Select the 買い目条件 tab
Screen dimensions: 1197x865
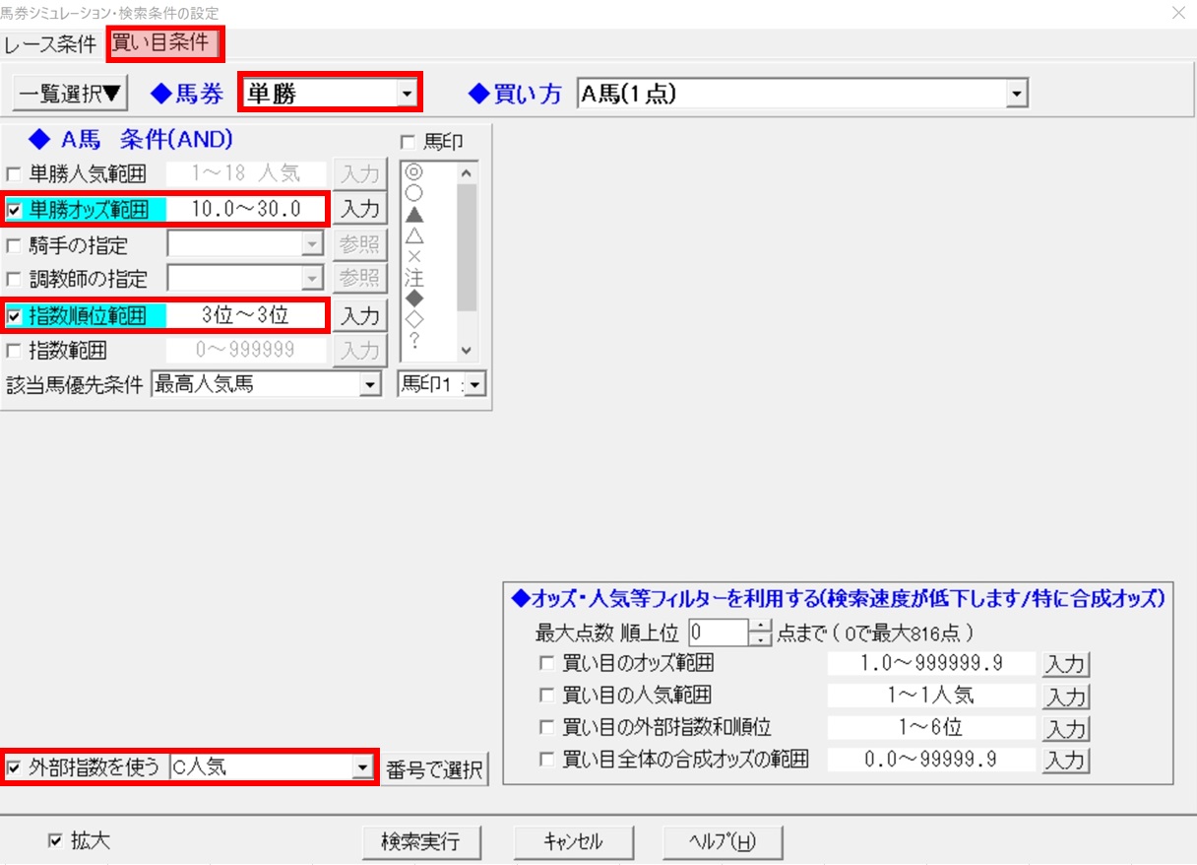tap(160, 43)
